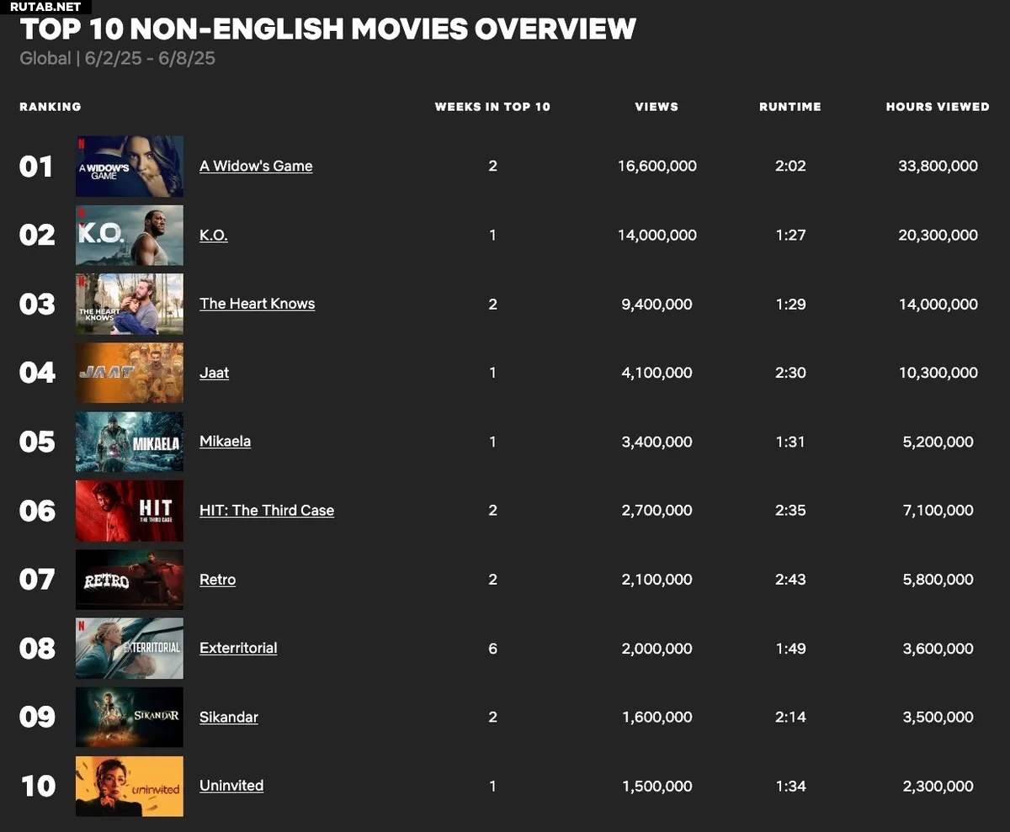The image size is (1010, 832).
Task: Click the 1,600,000 views value
Action: click(x=657, y=717)
